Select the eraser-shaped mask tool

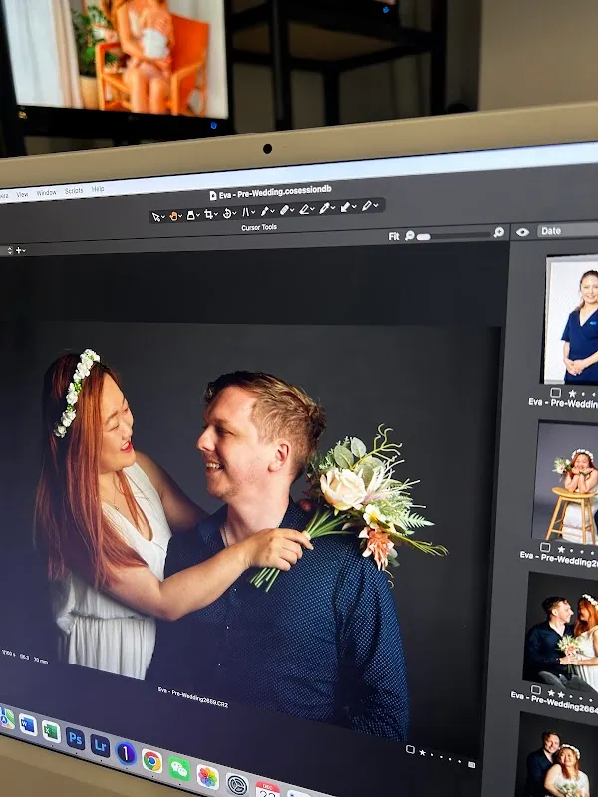(x=284, y=210)
